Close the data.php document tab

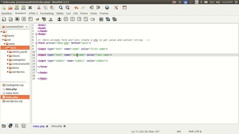click(65, 126)
